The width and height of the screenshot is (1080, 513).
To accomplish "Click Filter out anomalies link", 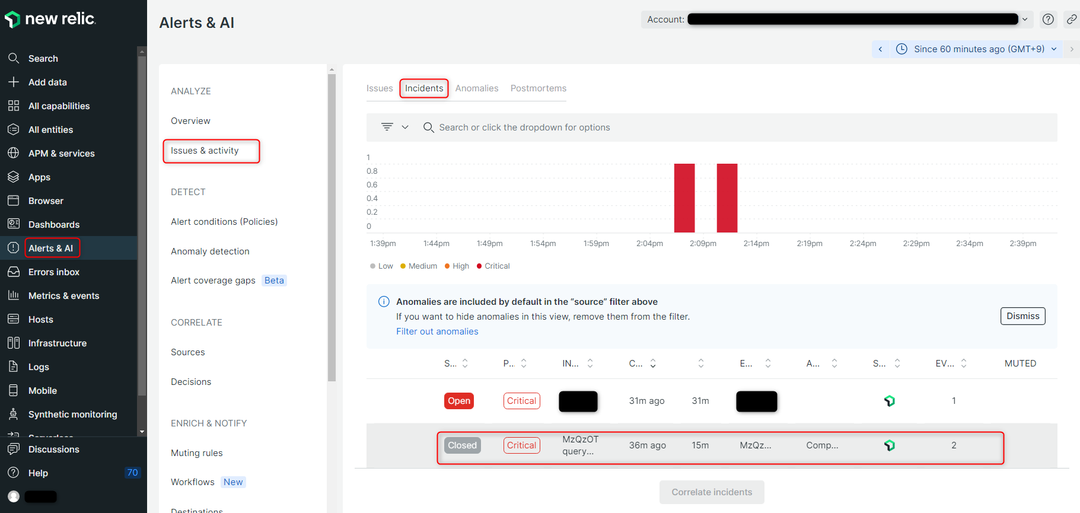I will [437, 332].
